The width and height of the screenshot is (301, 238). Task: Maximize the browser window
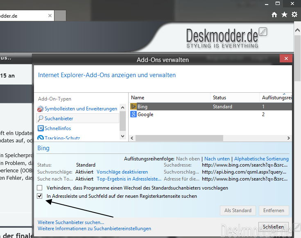[x=278, y=3]
